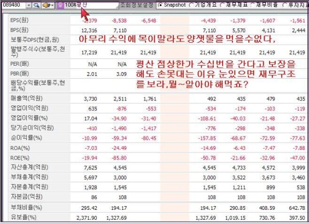This screenshot has width=309, height=223.
Task: Open the yellow speaker-P dropdown button
Action: coord(48,5)
